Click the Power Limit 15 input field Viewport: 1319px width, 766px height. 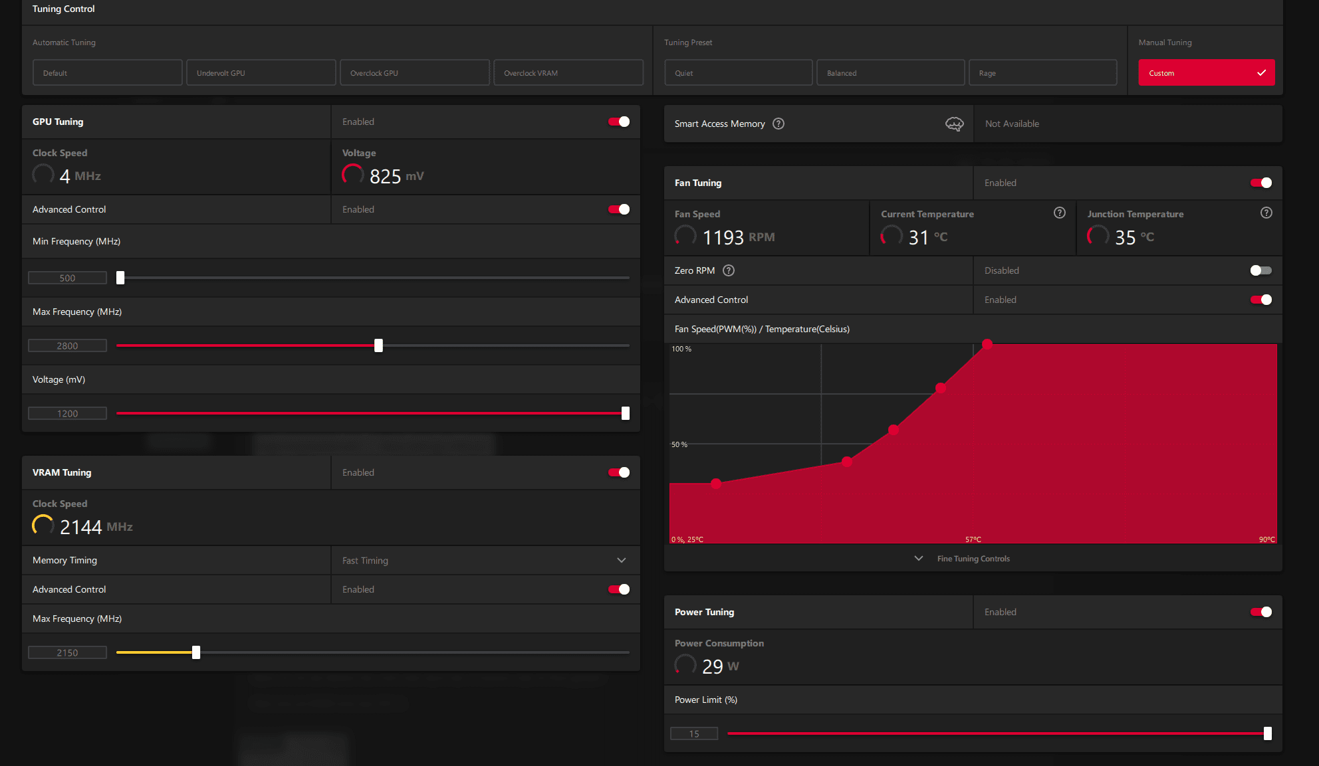click(694, 733)
